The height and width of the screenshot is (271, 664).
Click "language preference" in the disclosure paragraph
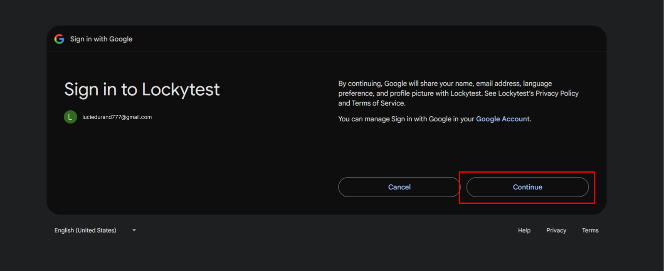click(536, 84)
